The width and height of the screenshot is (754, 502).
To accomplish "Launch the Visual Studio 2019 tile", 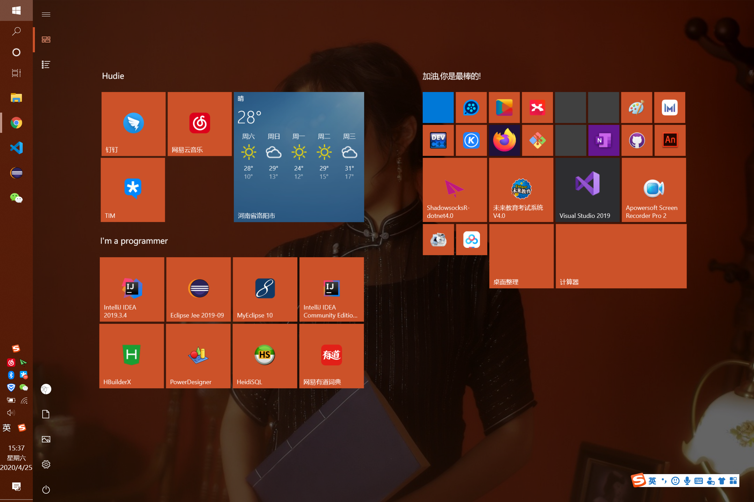I will pos(587,190).
